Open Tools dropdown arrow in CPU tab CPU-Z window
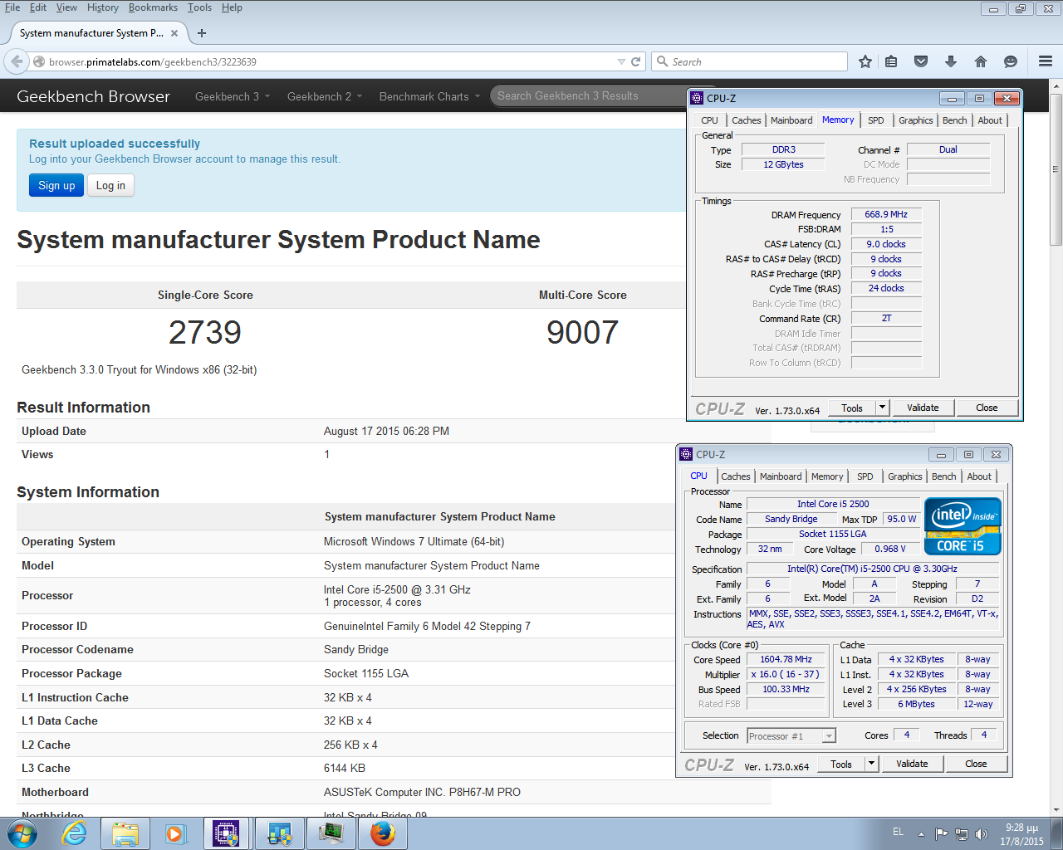Viewport: 1063px width, 850px height. pos(872,764)
